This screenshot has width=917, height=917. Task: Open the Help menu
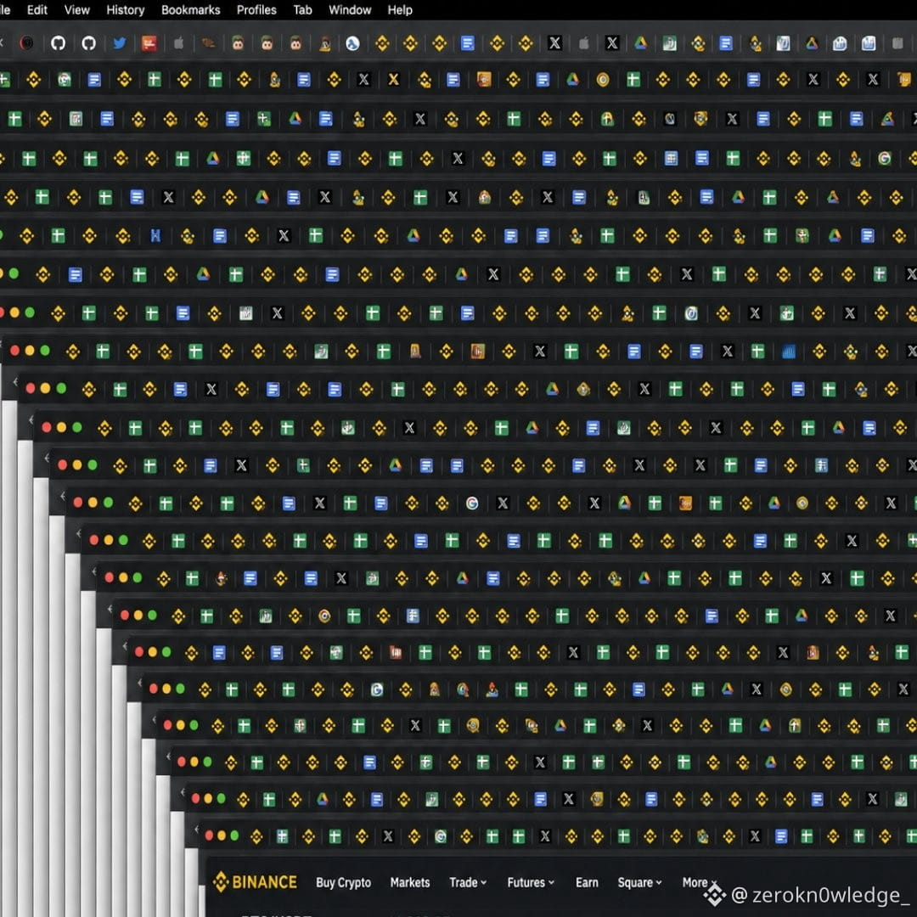tap(400, 10)
